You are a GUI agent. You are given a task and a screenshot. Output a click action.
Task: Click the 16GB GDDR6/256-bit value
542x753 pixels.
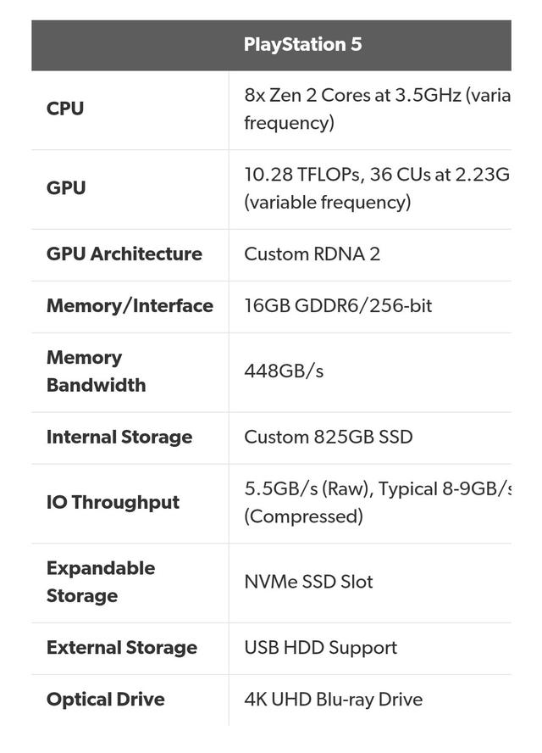[x=338, y=306]
